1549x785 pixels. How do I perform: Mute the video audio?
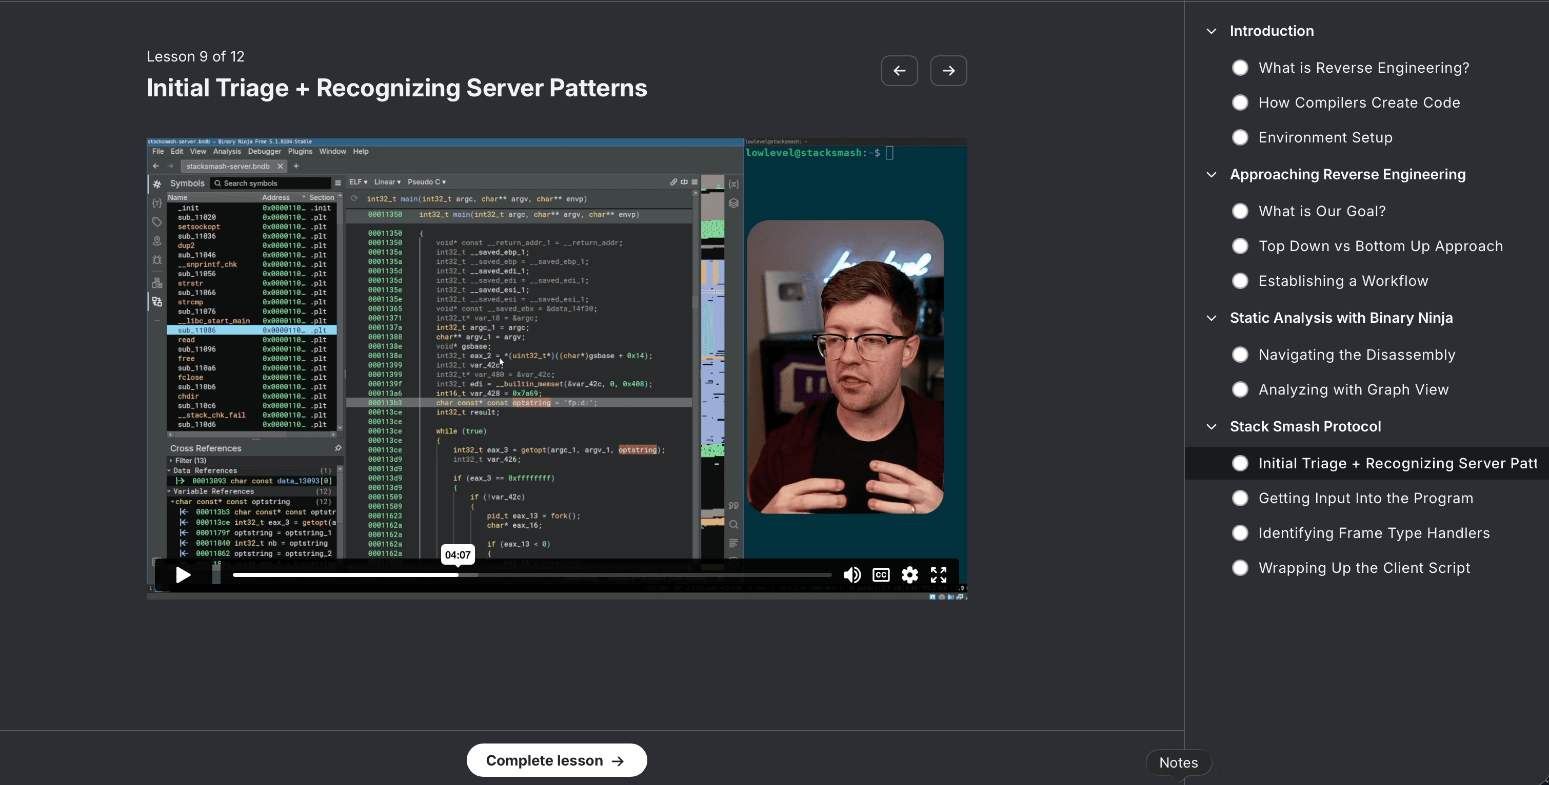(x=852, y=575)
